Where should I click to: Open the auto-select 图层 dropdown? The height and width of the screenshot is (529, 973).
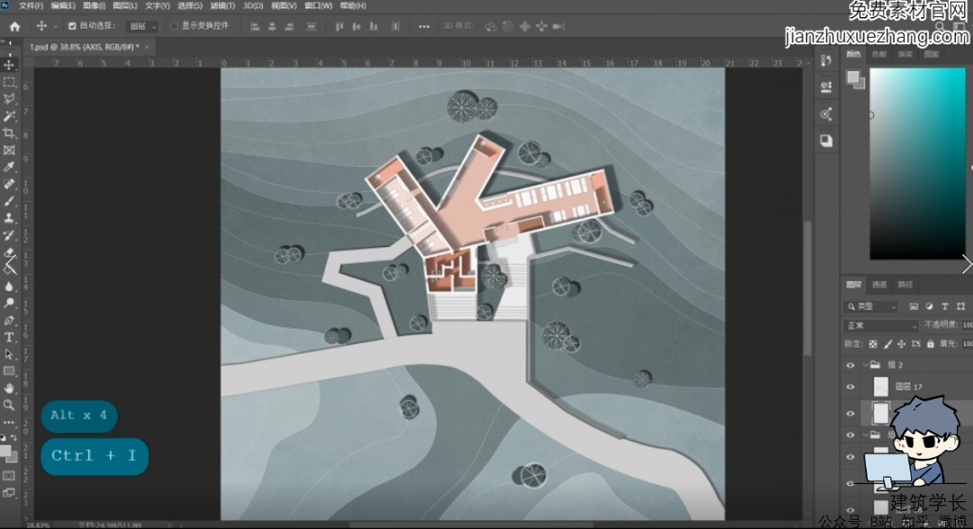pyautogui.click(x=142, y=26)
